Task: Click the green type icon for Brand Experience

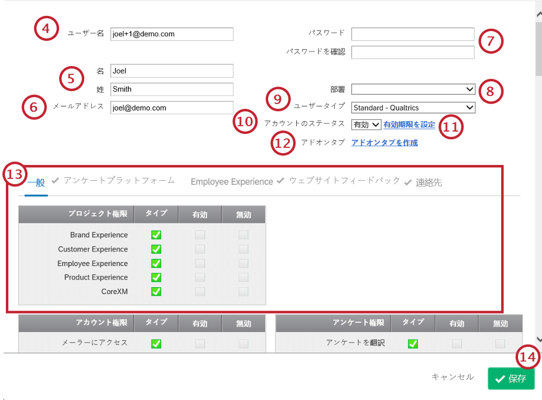Action: 155,235
